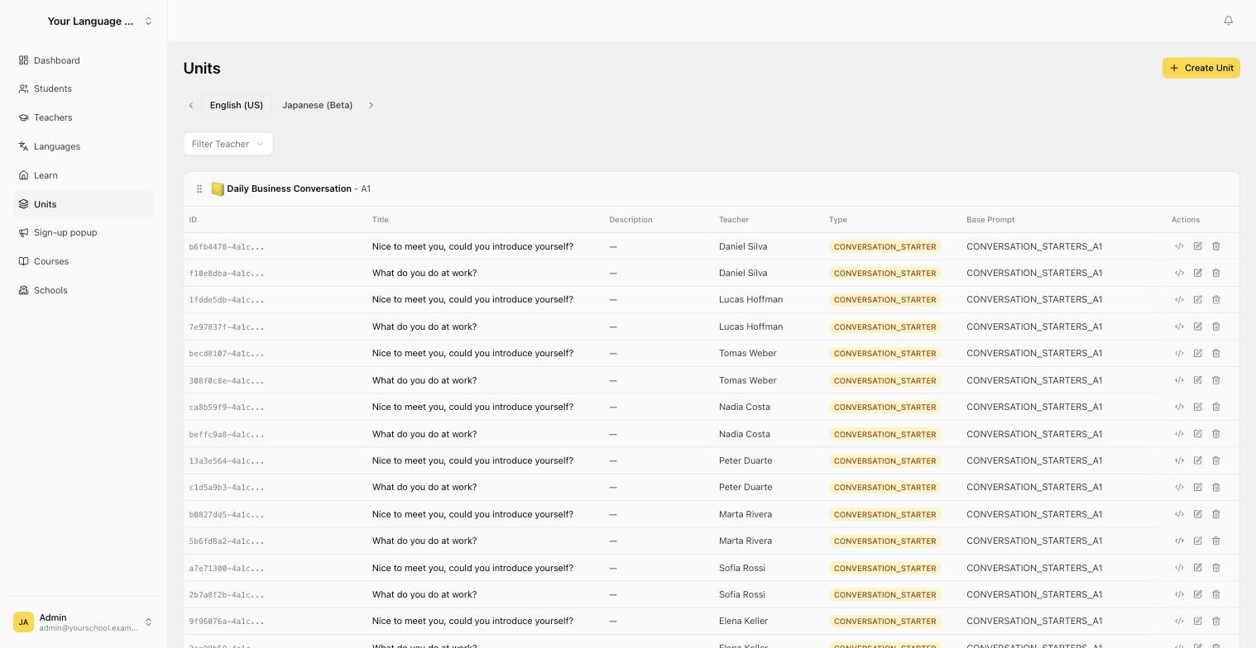Click the Base Prompt column header
Image resolution: width=1256 pixels, height=648 pixels.
(x=990, y=220)
